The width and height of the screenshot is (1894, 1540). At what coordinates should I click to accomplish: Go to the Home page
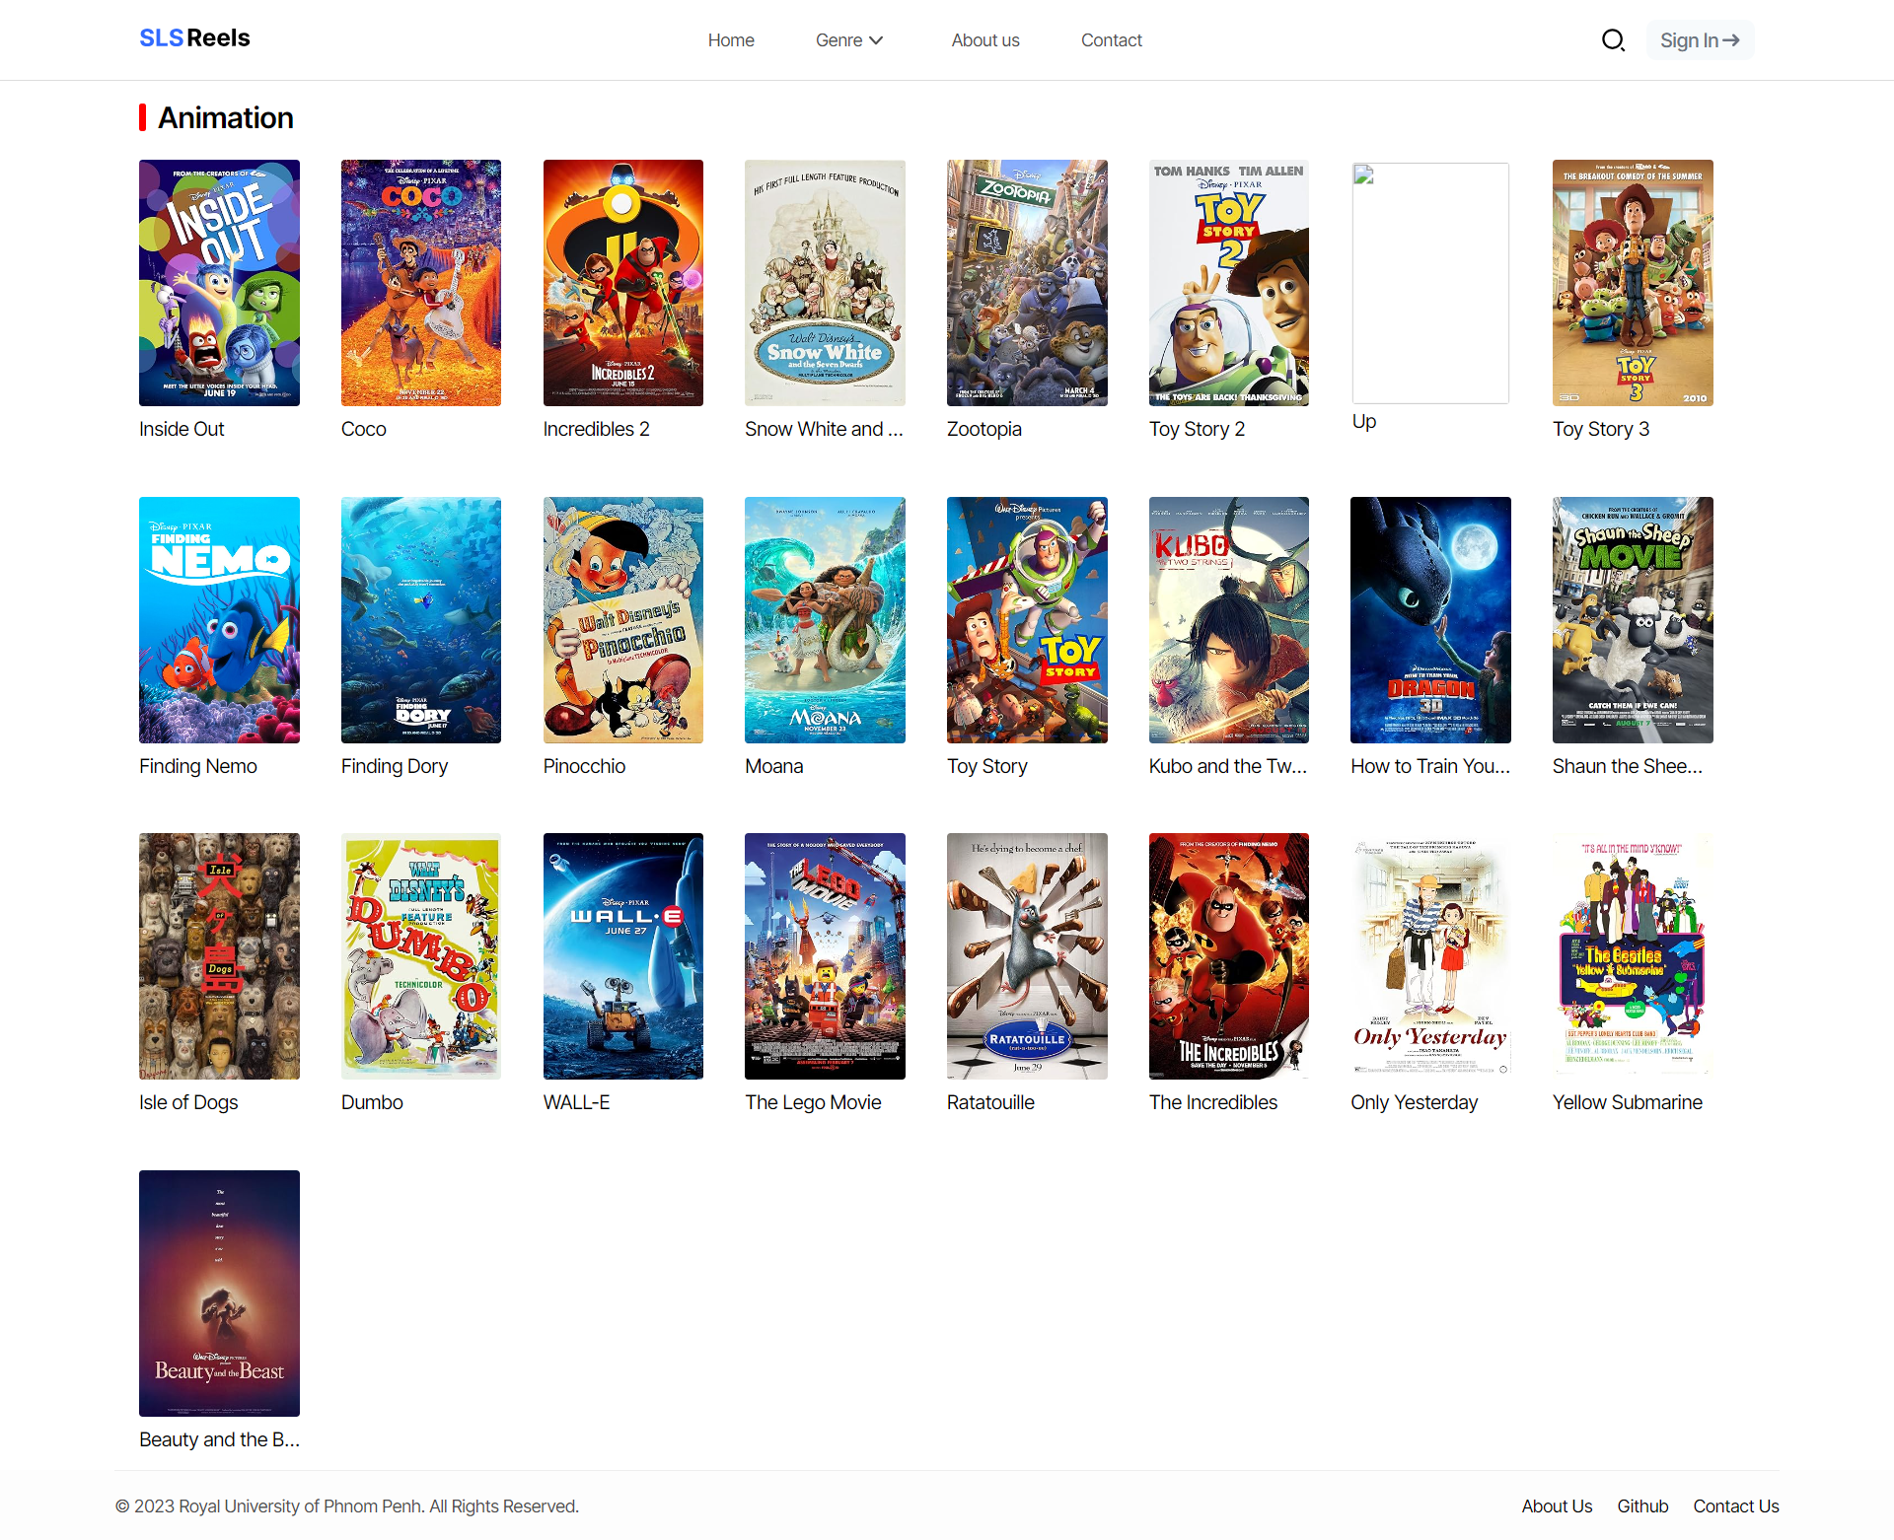click(730, 40)
